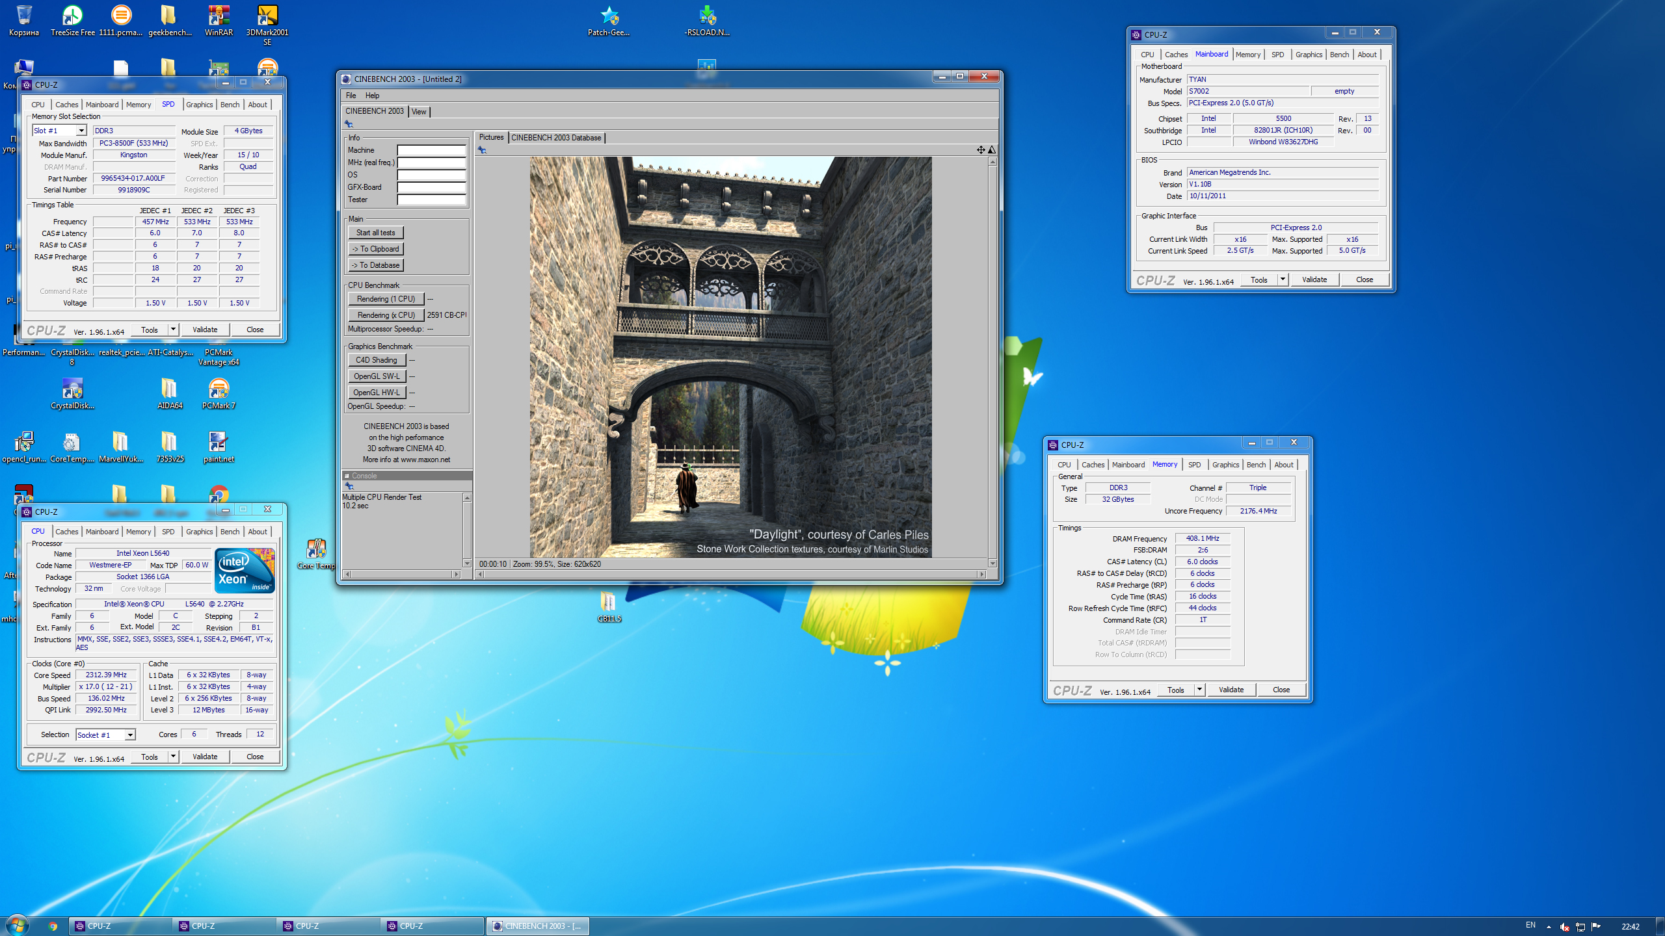Run Rendering (1 CPU) benchmark
The width and height of the screenshot is (1665, 936).
(386, 299)
